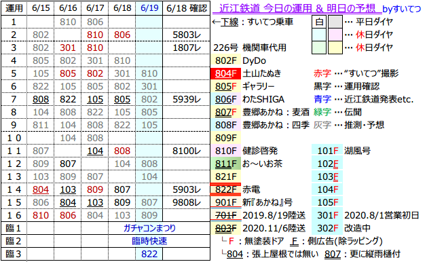Select the 103F cell
The width and height of the screenshot is (427, 262).
click(327, 176)
